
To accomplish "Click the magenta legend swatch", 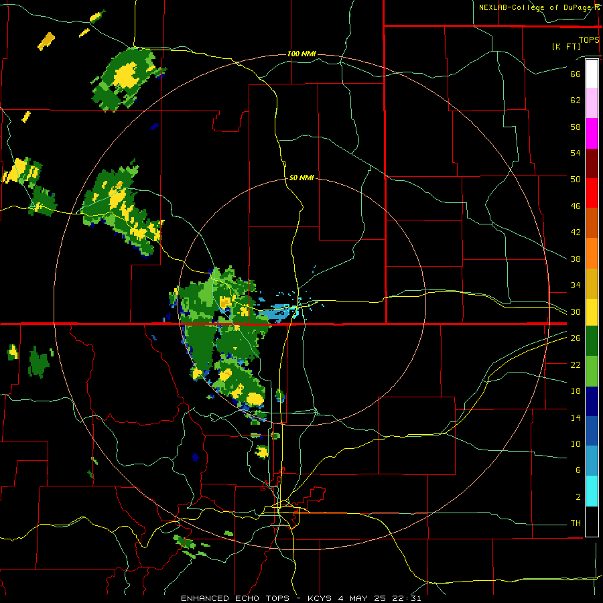I will (x=592, y=133).
